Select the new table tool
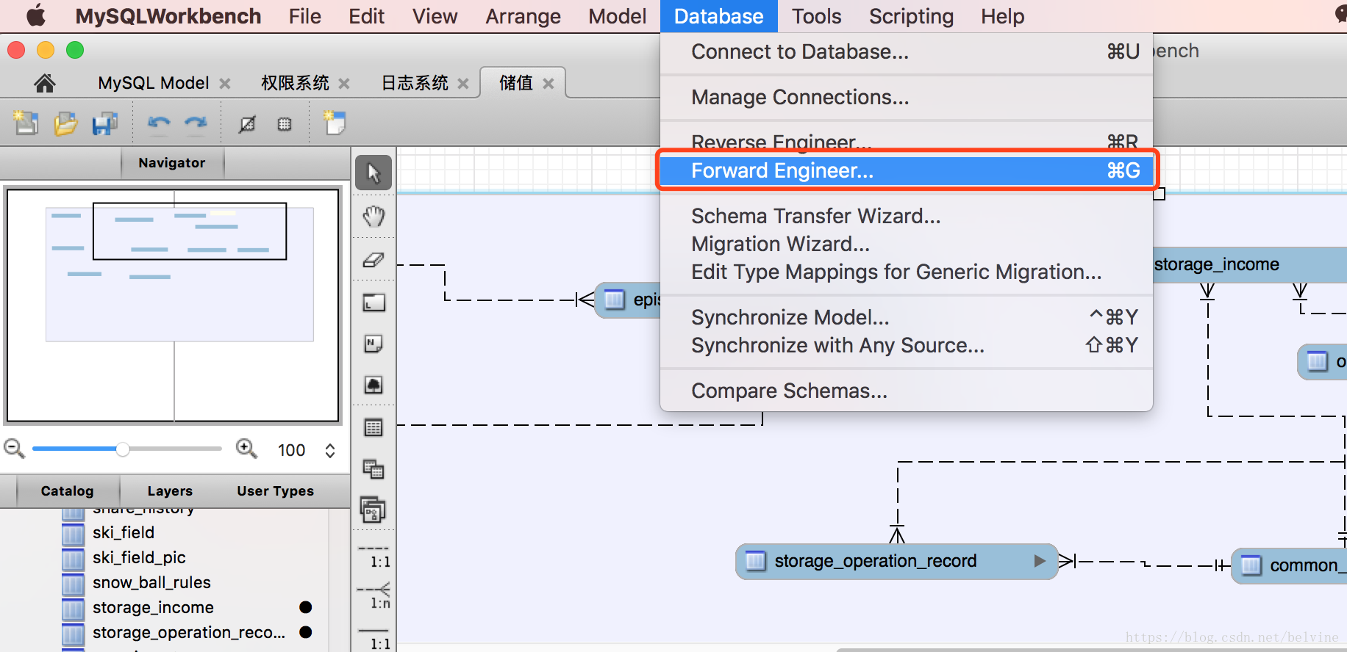The image size is (1347, 652). [374, 427]
